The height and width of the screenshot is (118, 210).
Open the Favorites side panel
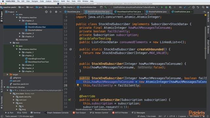[x=2, y=103]
